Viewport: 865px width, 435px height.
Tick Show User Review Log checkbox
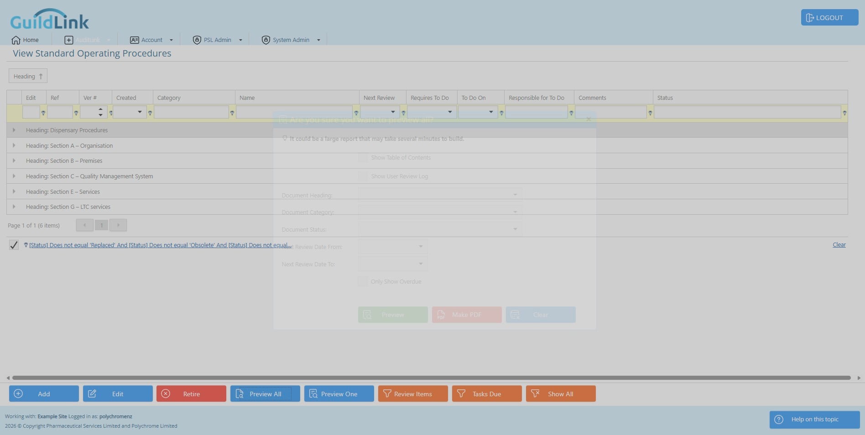(363, 176)
